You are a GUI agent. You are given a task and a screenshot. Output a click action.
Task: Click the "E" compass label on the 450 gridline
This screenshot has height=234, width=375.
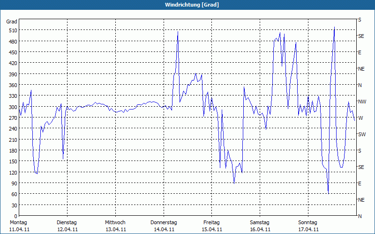click(360, 52)
